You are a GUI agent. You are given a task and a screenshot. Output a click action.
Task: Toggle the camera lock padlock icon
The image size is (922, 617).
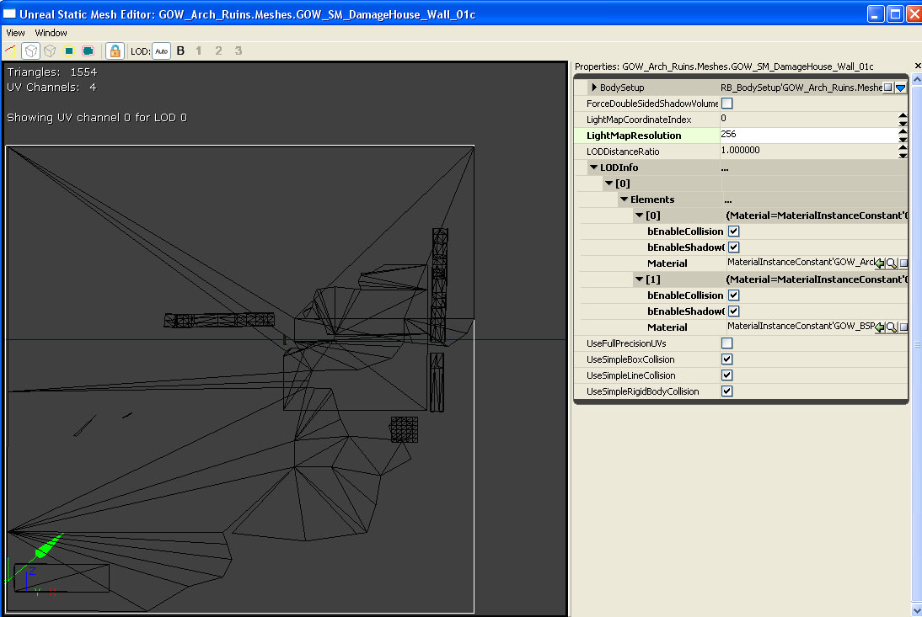(x=115, y=51)
